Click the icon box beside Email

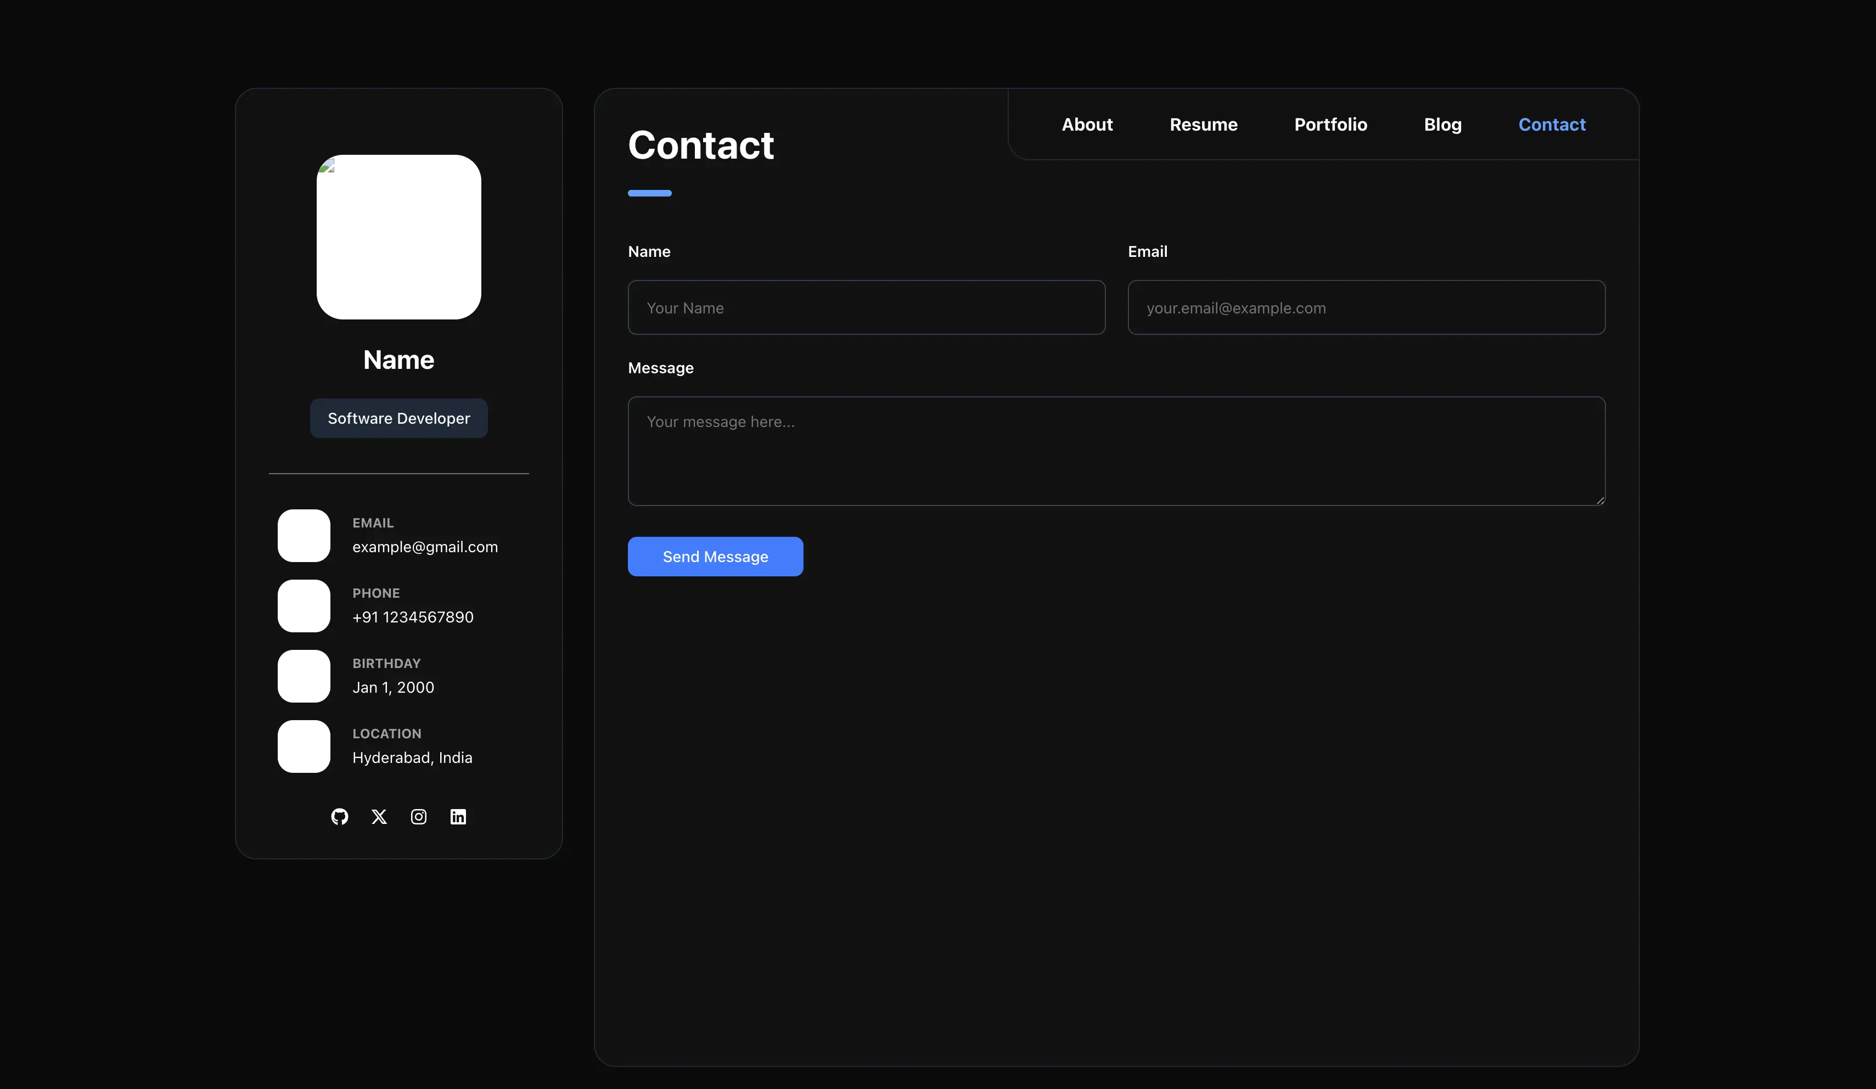pyautogui.click(x=304, y=535)
